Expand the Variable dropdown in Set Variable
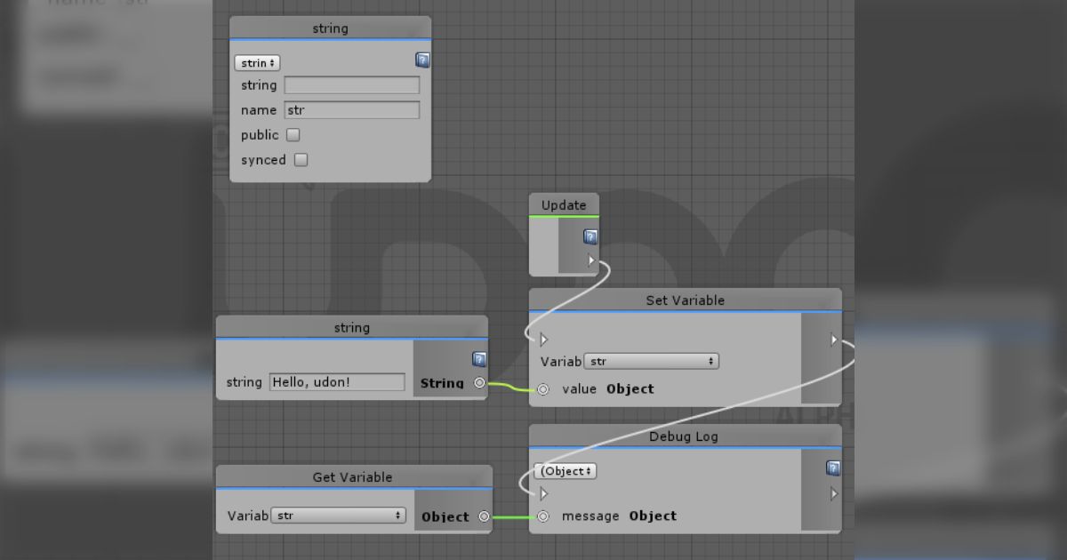 pyautogui.click(x=651, y=362)
